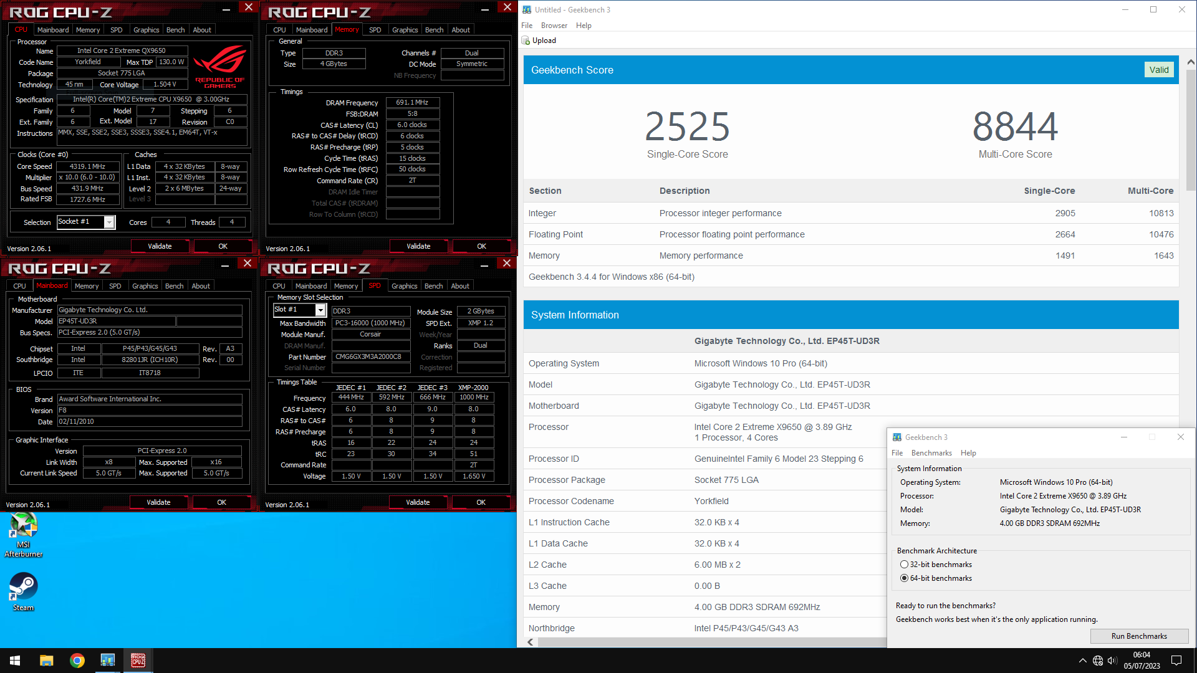
Task: Maximize Untitled Geekbench 3 window
Action: (x=1153, y=9)
